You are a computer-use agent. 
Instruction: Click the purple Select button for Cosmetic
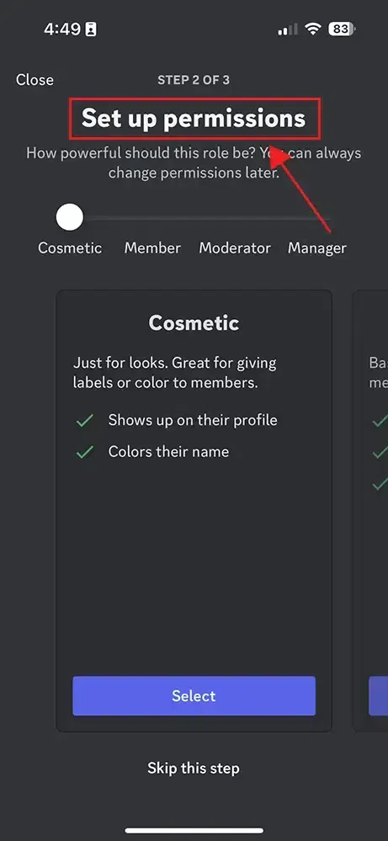(194, 695)
